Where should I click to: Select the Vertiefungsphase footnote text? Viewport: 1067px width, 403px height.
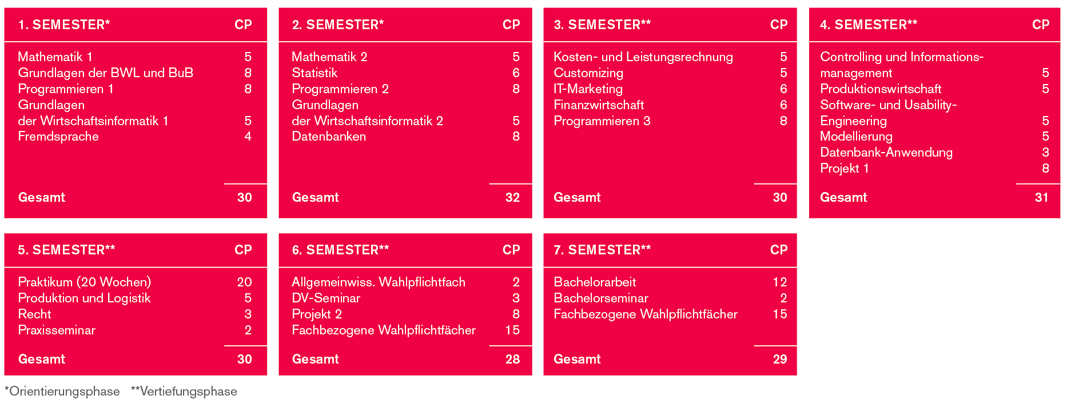point(184,392)
